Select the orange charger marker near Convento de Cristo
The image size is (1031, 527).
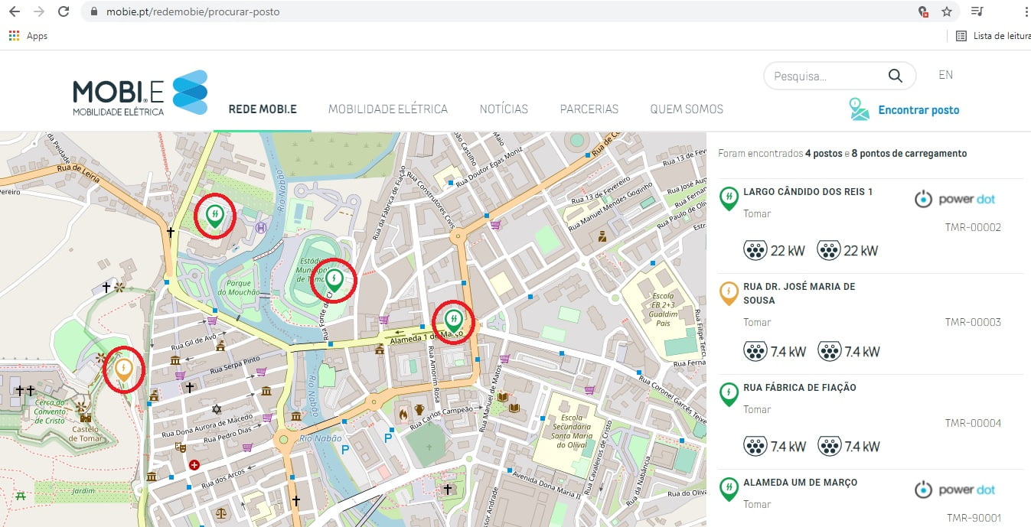(x=123, y=369)
